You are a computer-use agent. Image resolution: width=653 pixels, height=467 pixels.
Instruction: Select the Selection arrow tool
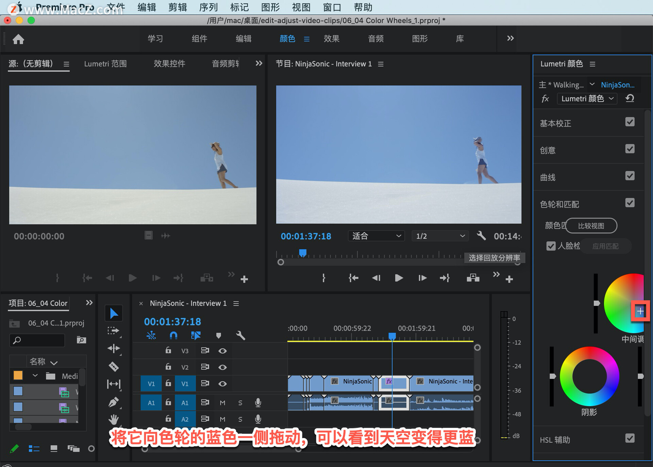114,313
